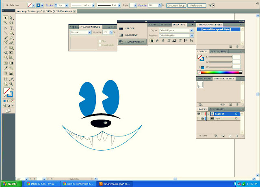Open the Gradient panel button
This screenshot has width=260, height=187.
coord(132,35)
